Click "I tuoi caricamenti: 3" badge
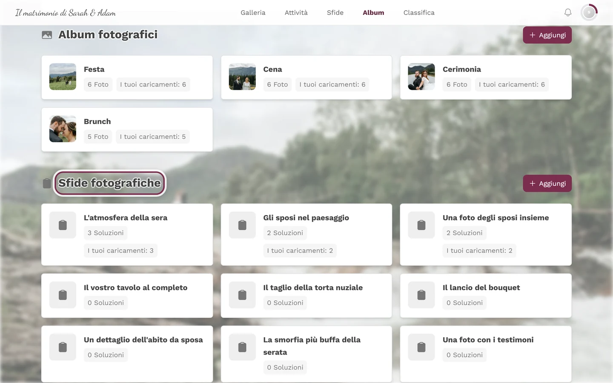This screenshot has width=613, height=383. 120,251
